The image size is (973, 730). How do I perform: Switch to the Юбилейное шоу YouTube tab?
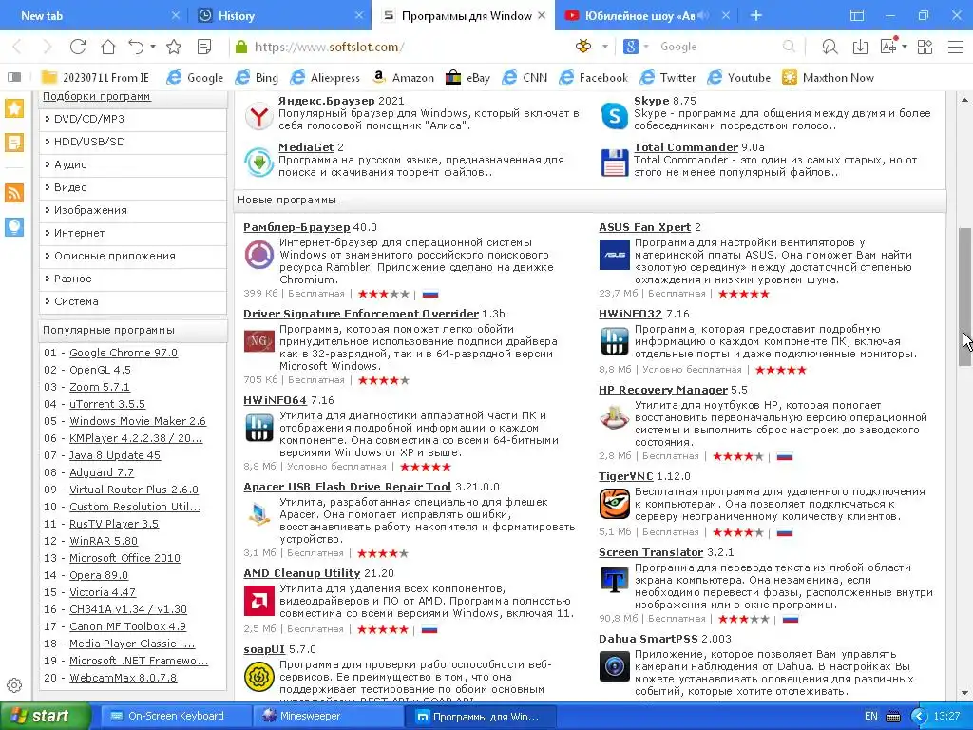click(639, 16)
